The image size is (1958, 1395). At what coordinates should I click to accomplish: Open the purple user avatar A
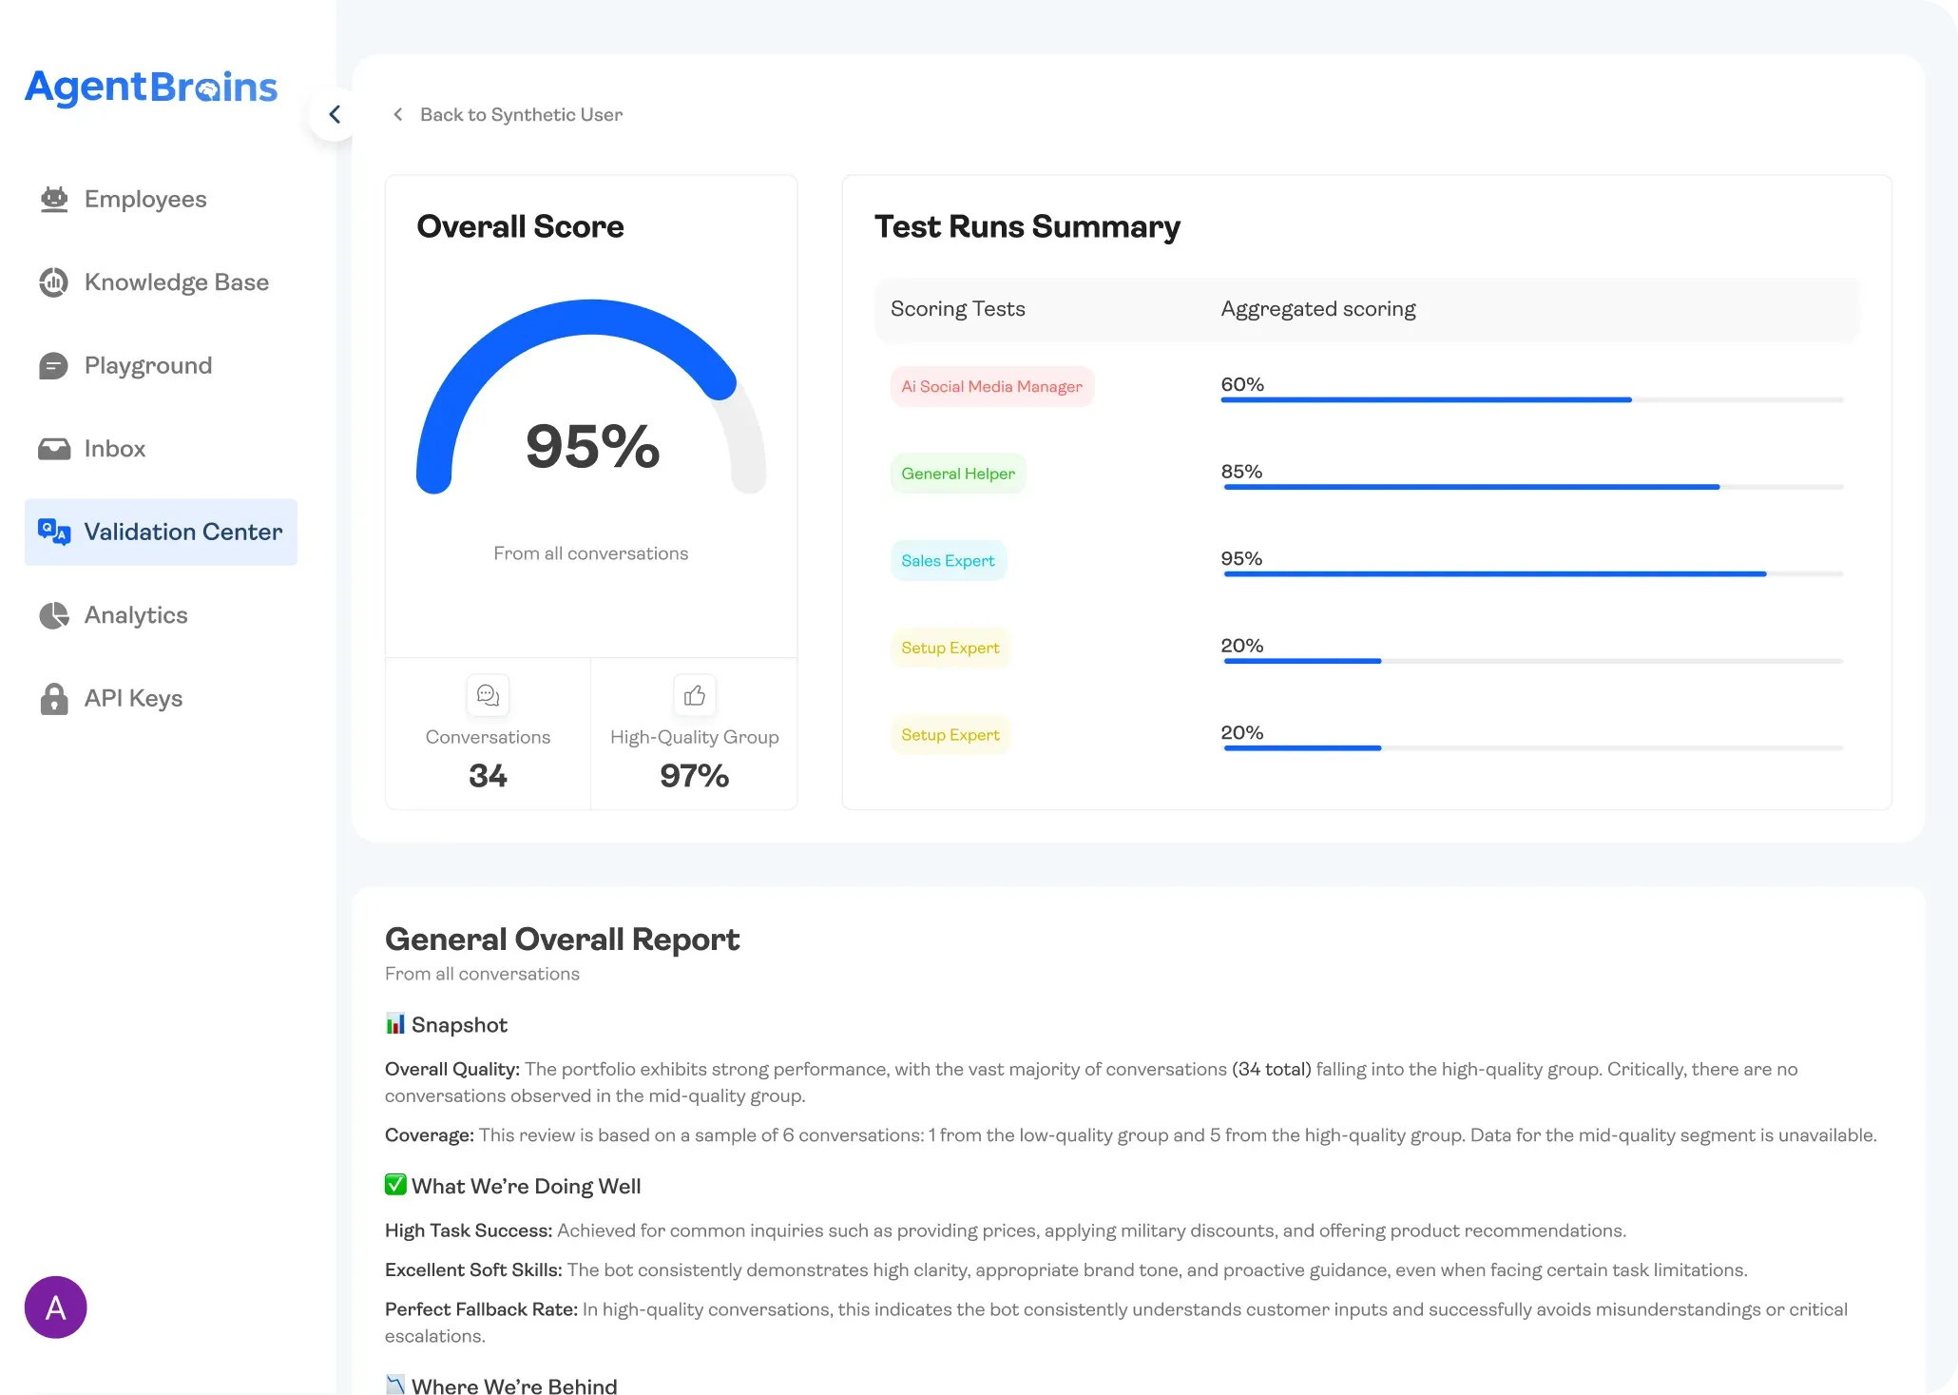point(55,1308)
